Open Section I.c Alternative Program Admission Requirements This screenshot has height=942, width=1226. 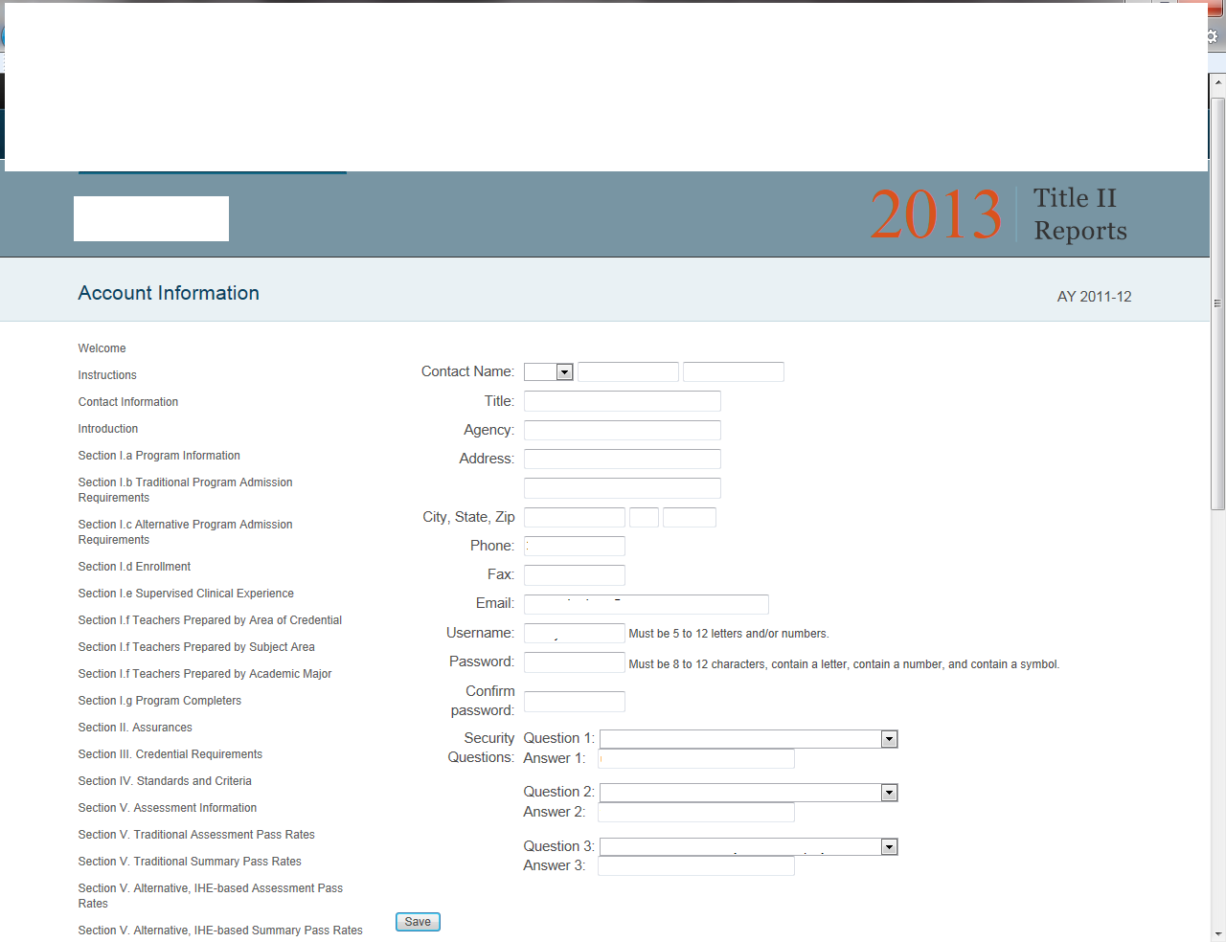186,532
